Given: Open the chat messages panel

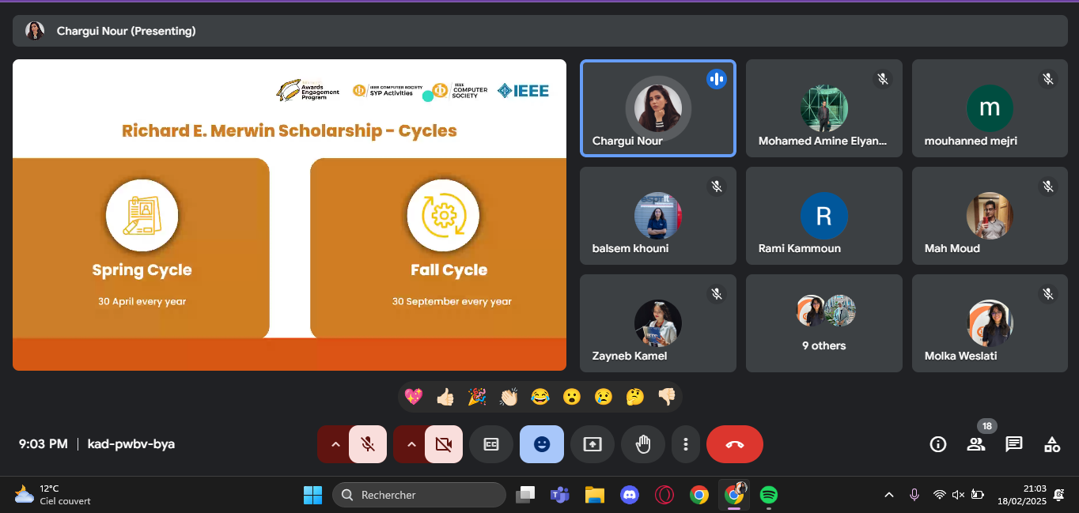Looking at the screenshot, I should coord(1014,444).
